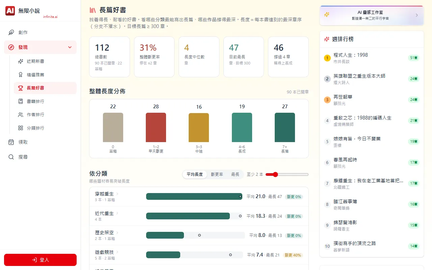
Task: Click the login arrow icon in 登入 button
Action: click(34, 260)
